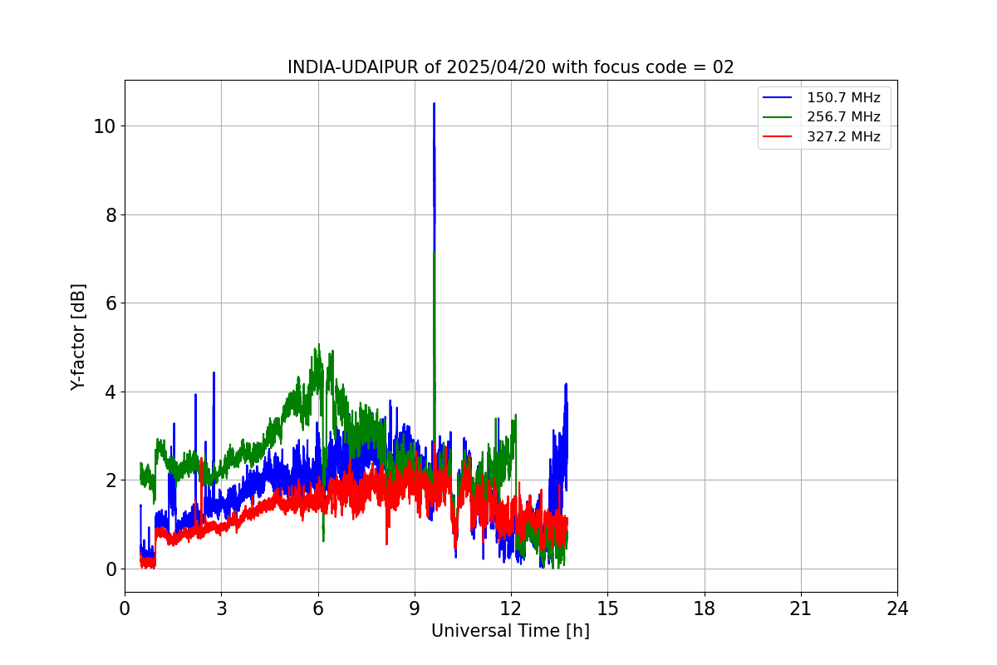
Task: Click the blue 150.7 MHz spike peak near 10 dB
Action: coord(434,105)
